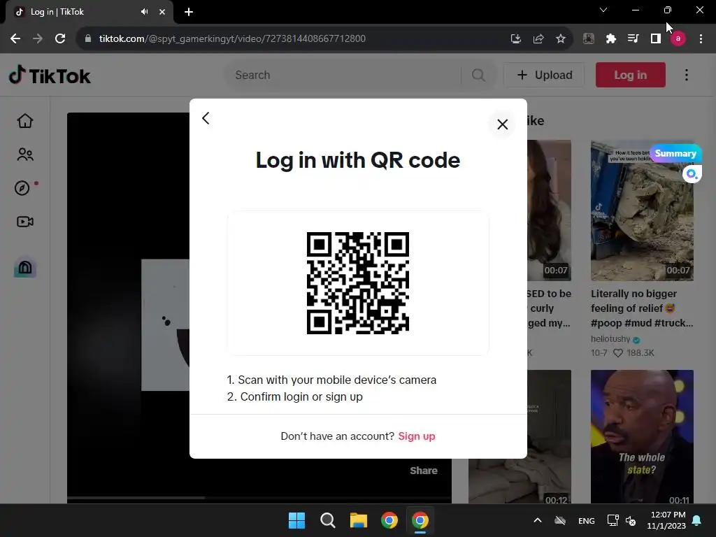Open File Explorer from taskbar

[x=359, y=520]
